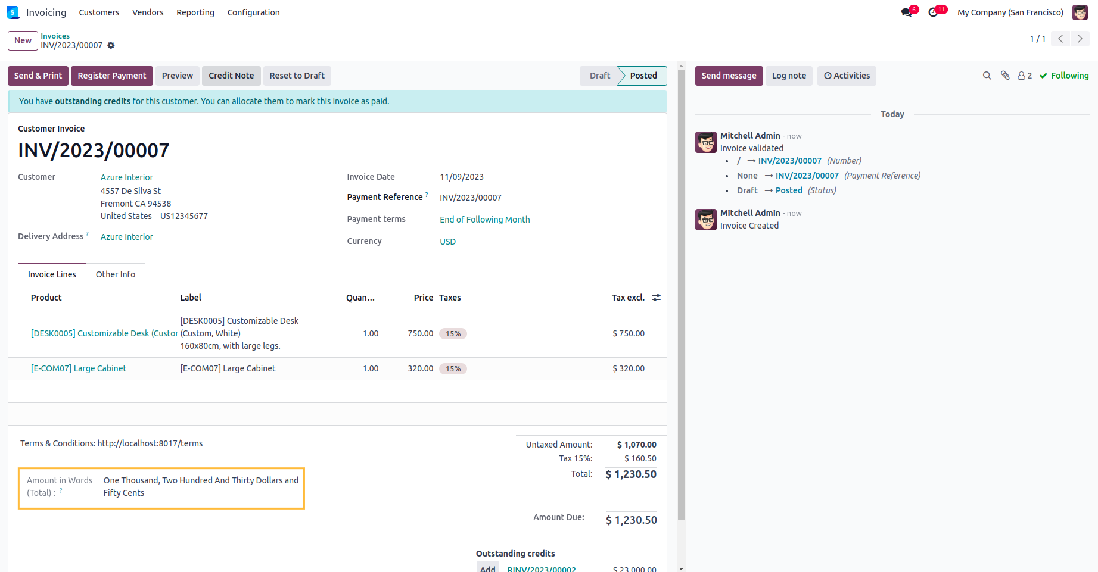Open the Activities button in chatter
This screenshot has height=572, width=1098.
tap(847, 76)
